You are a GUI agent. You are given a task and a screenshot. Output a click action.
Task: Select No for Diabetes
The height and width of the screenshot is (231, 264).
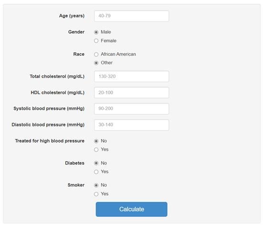click(96, 163)
